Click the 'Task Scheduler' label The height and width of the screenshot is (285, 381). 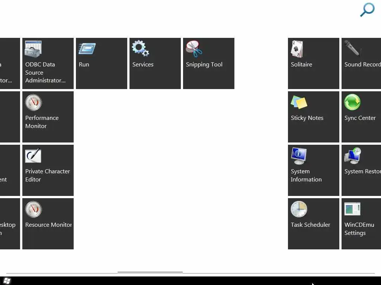coord(310,225)
